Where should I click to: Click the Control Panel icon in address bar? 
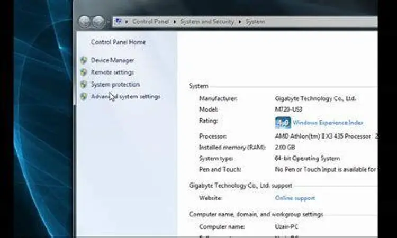[x=118, y=21]
